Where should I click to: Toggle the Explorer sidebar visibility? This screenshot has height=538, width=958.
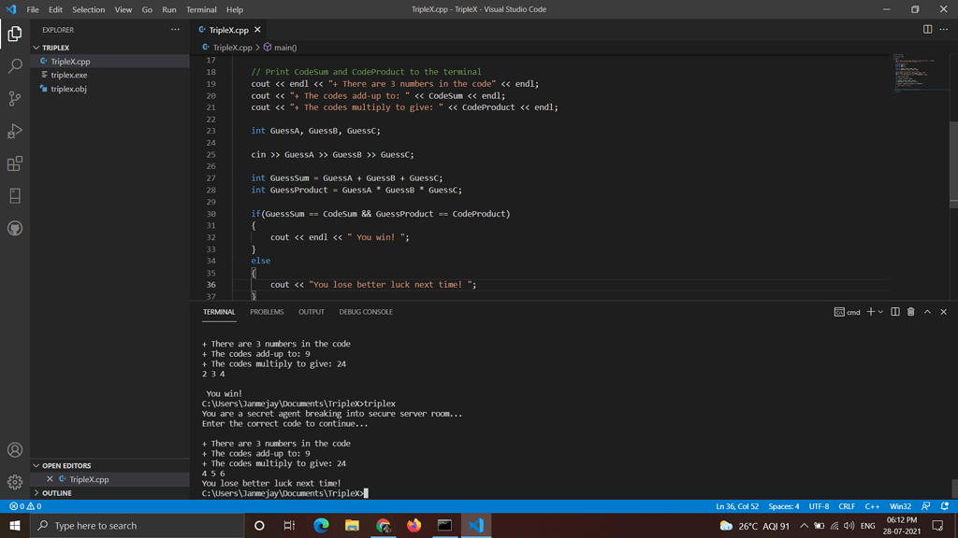click(14, 33)
